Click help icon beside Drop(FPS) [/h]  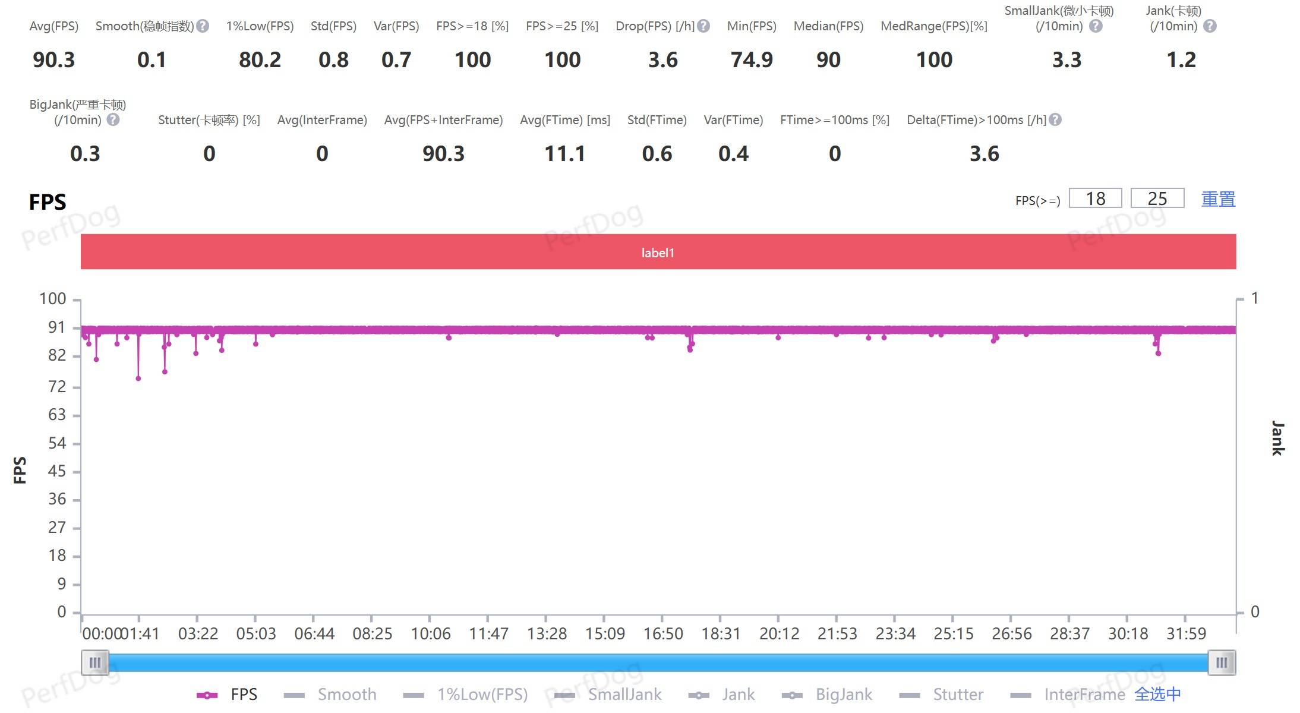pos(703,26)
